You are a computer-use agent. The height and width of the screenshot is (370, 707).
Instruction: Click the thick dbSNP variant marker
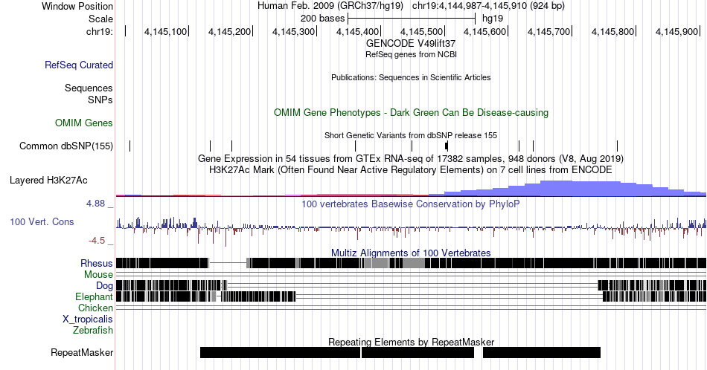tap(447, 146)
